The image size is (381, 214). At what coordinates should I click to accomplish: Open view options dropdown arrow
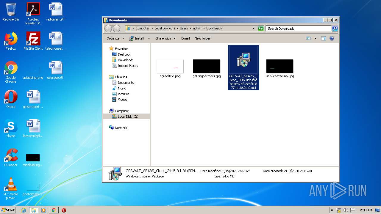pyautogui.click(x=316, y=38)
